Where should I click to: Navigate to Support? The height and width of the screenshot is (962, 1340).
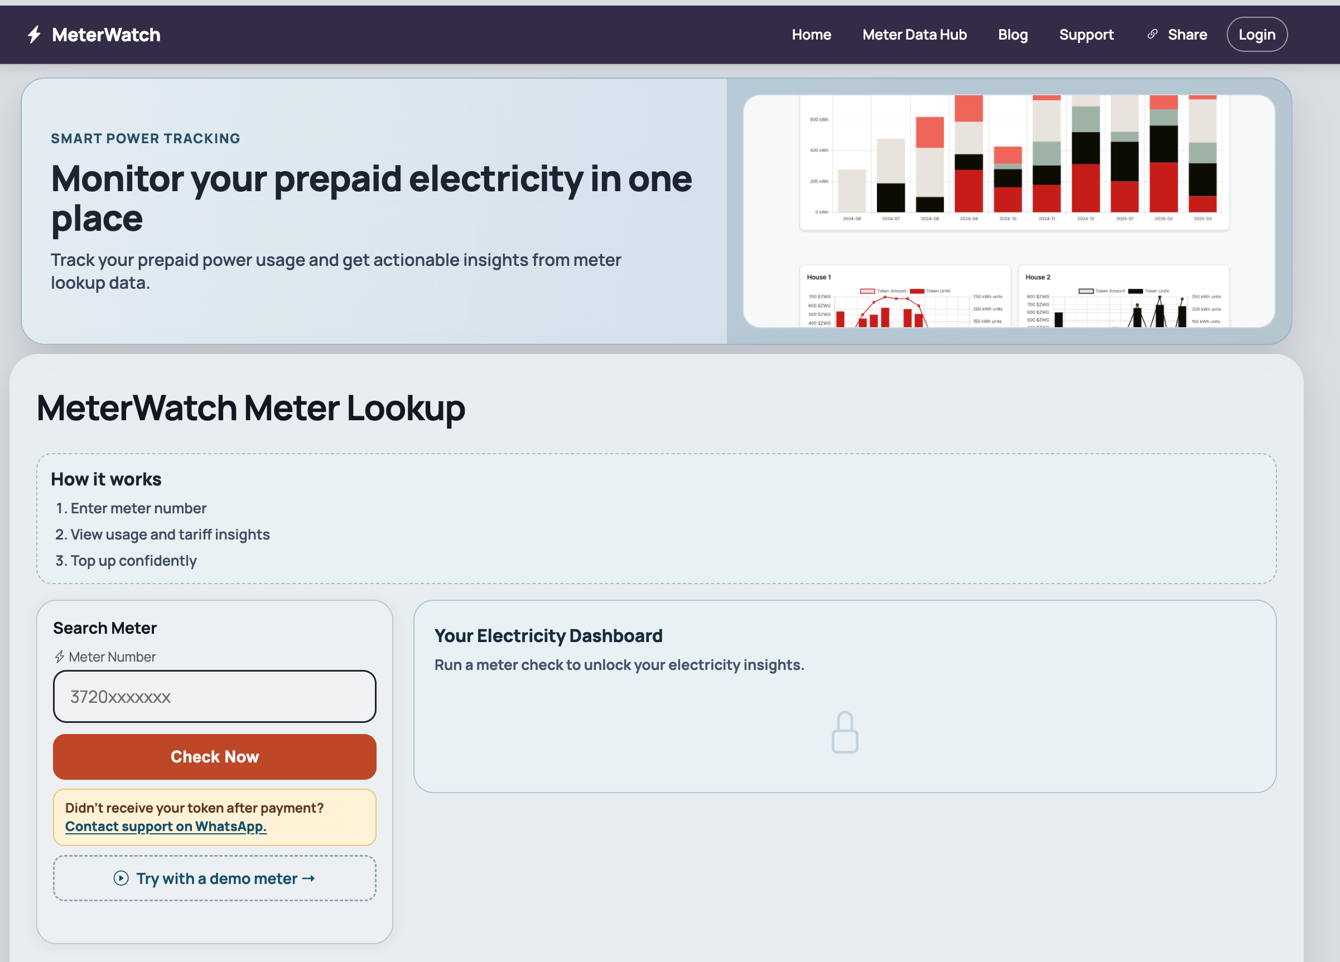pos(1086,35)
